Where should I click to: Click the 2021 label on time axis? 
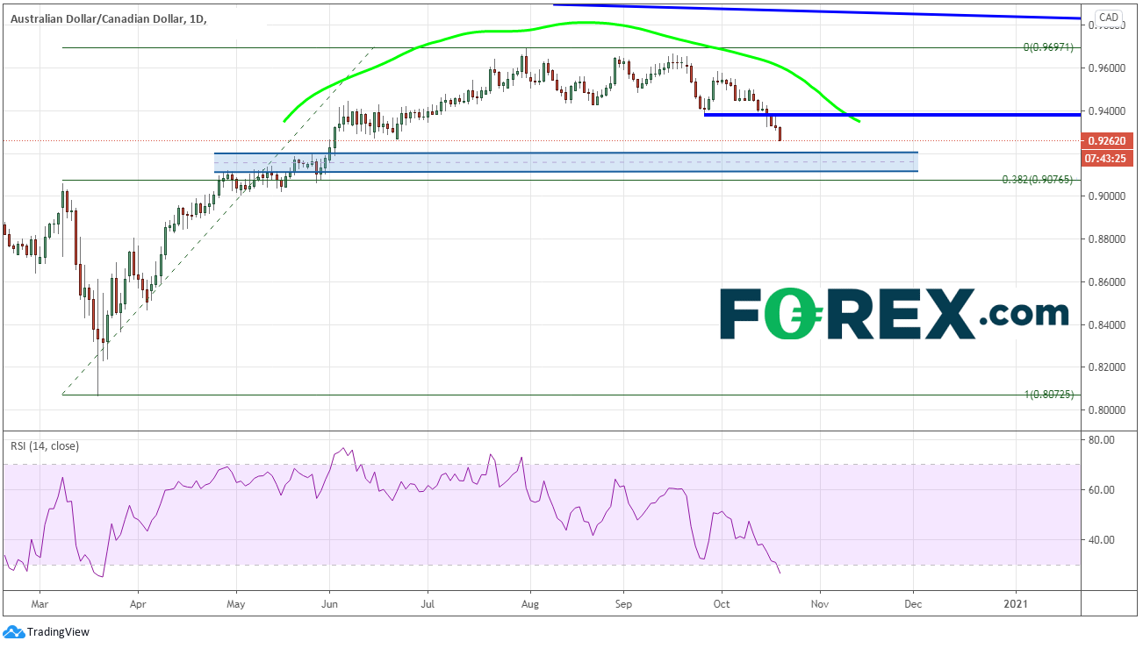tap(1016, 604)
